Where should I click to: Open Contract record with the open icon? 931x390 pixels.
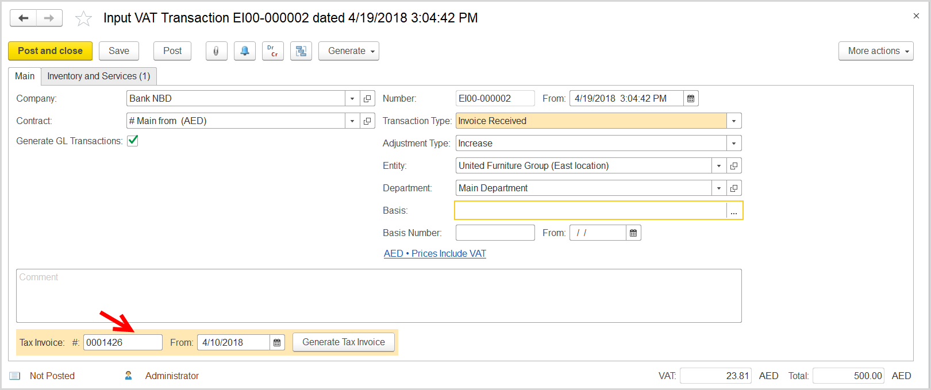tap(368, 121)
